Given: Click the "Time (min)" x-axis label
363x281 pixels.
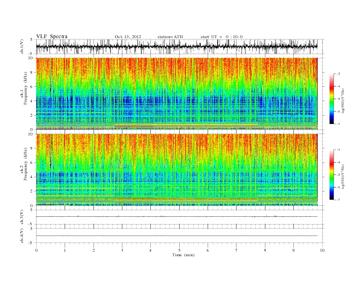Looking at the screenshot, I should click(183, 255).
